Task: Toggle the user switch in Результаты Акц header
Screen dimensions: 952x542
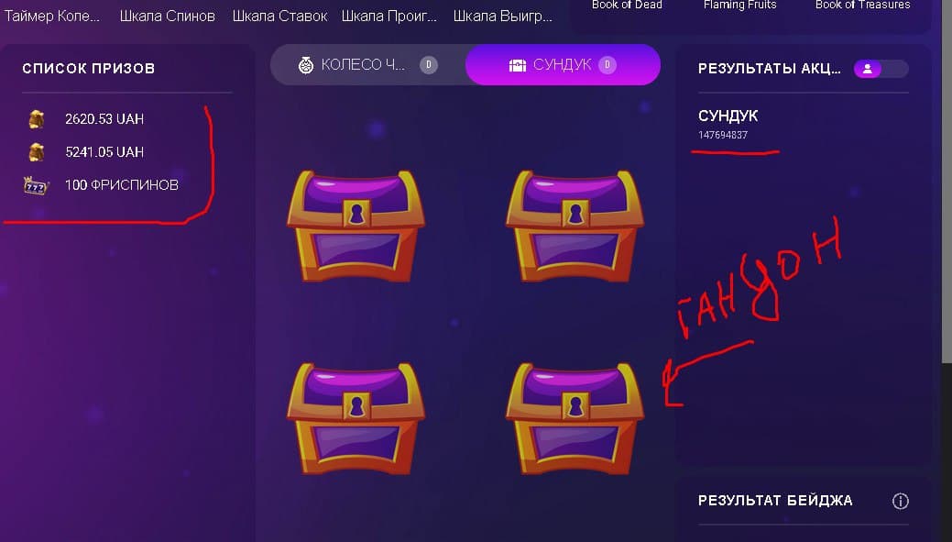Action: (881, 69)
